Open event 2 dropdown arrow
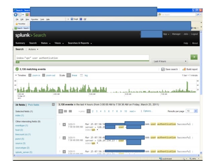Image resolution: width=214 pixels, height=161 pixels. click(64, 138)
